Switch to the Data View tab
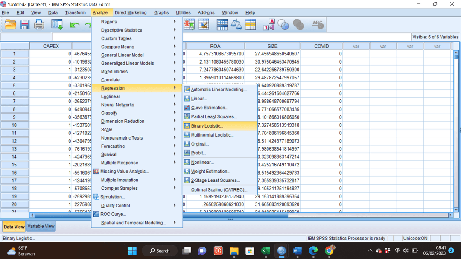461x259 pixels. pos(14,227)
